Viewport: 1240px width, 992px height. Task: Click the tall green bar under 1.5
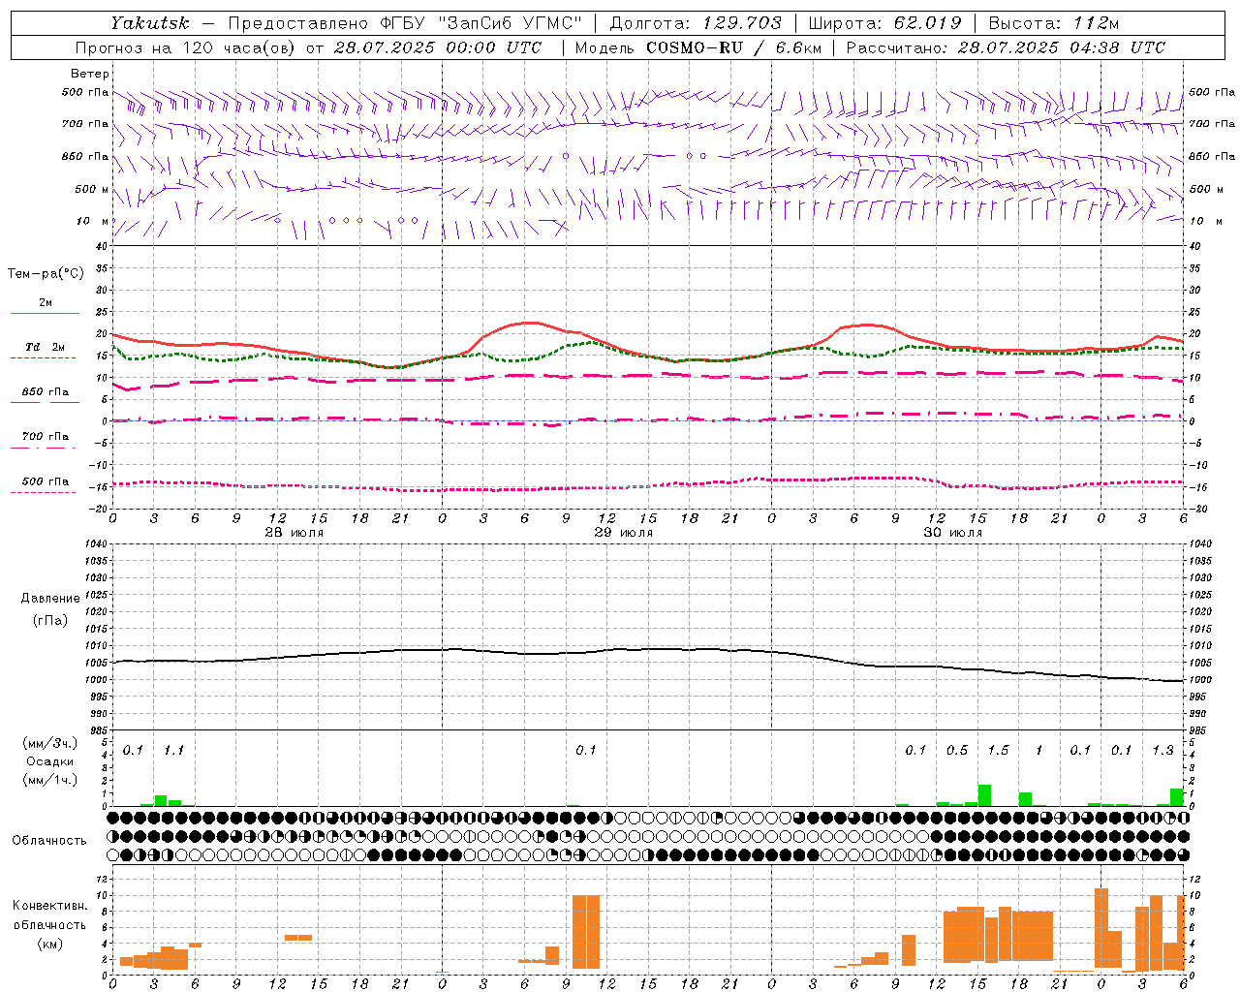pyautogui.click(x=984, y=795)
